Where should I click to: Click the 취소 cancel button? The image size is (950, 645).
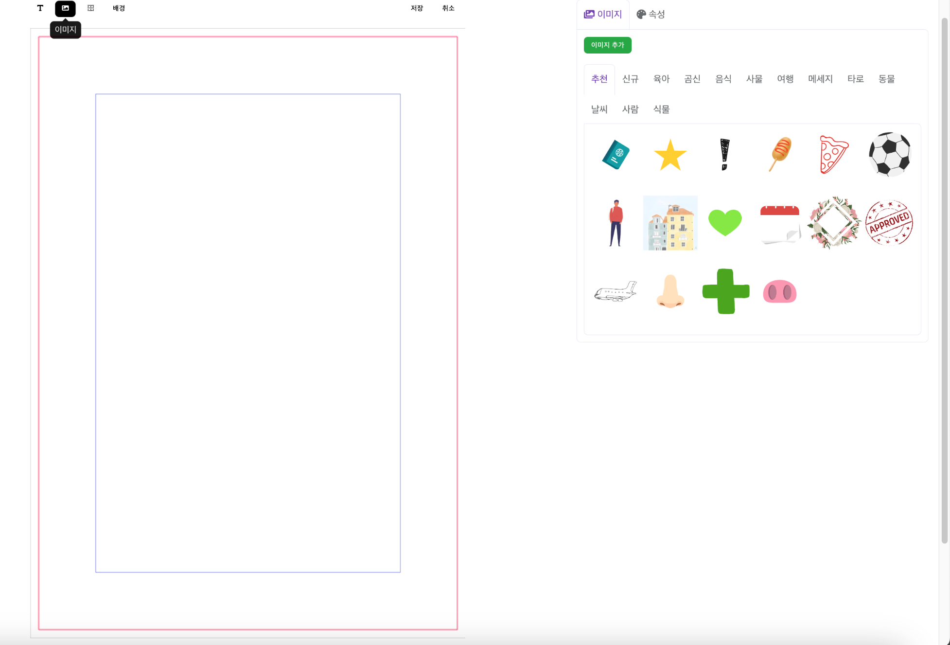tap(448, 8)
